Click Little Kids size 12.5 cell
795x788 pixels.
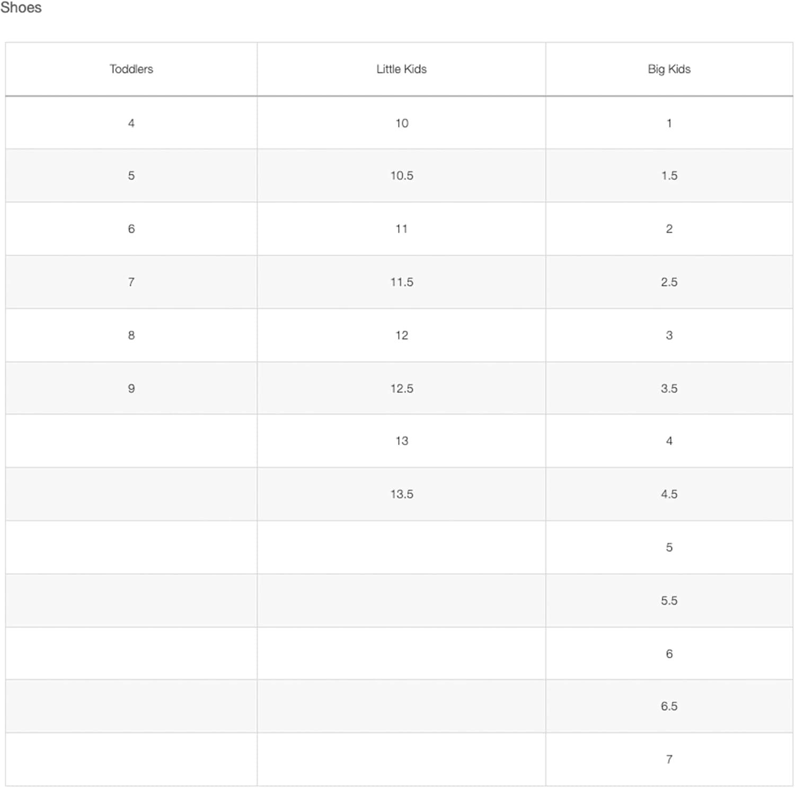401,388
